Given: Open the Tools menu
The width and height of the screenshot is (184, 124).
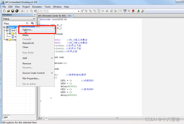Looking at the screenshot, I should coord(47,7).
